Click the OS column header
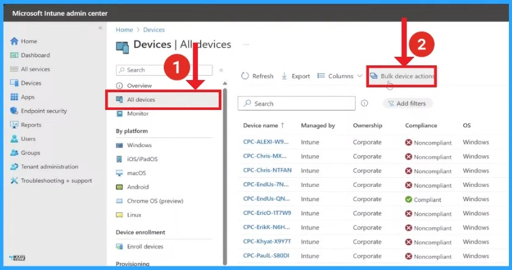The image size is (512, 270). click(x=467, y=125)
